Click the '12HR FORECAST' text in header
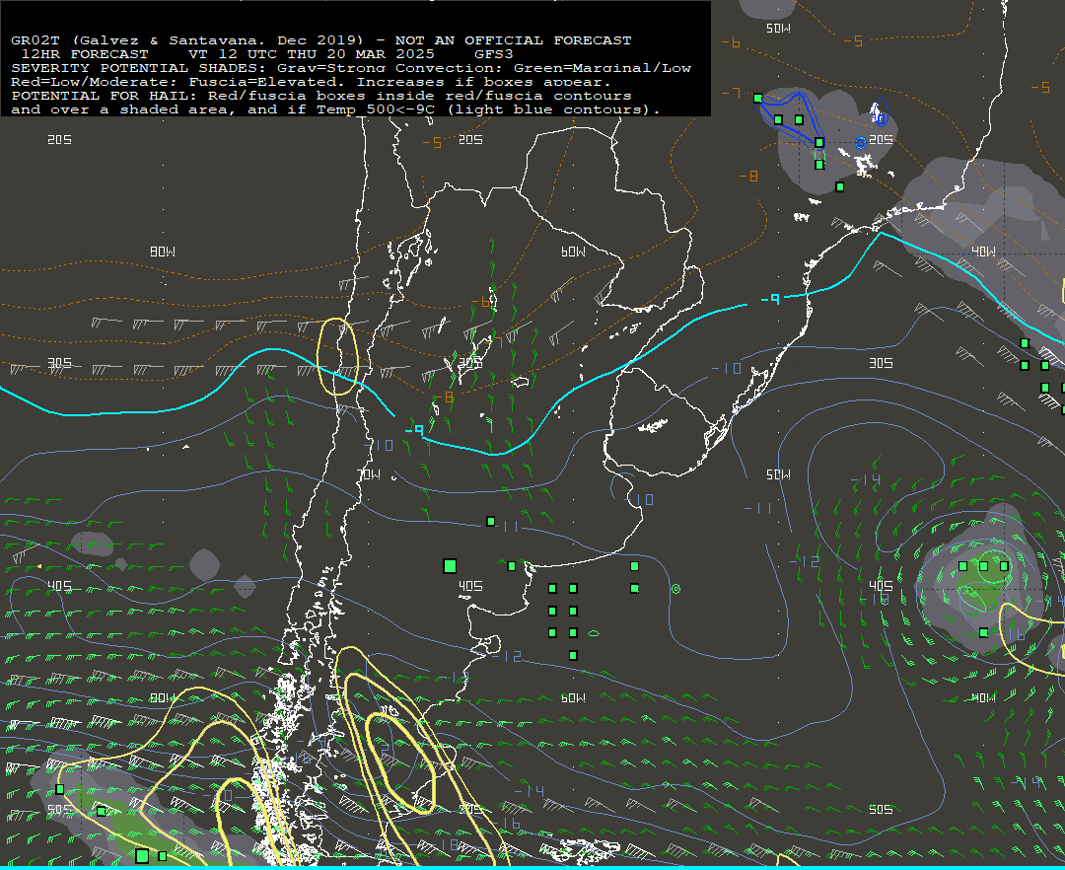The image size is (1065, 870). pyautogui.click(x=85, y=54)
